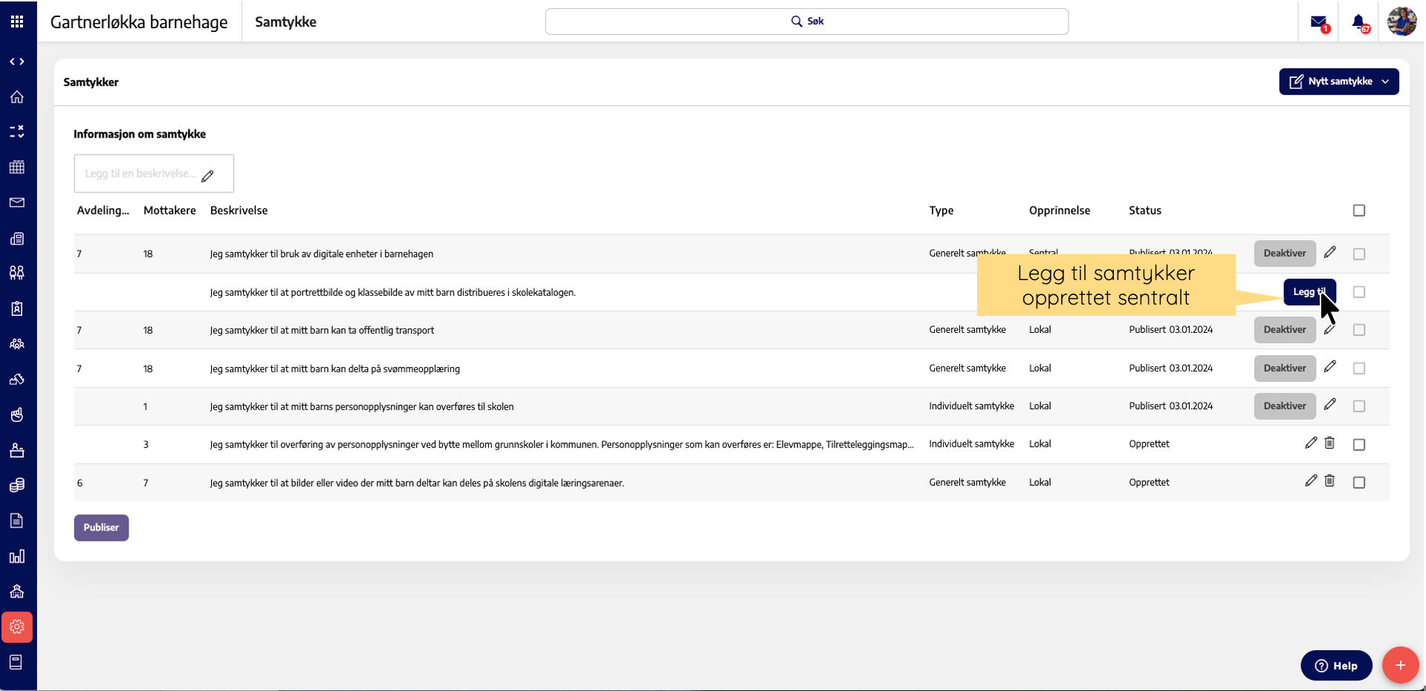Click the settings gear in sidebar

[x=17, y=627]
